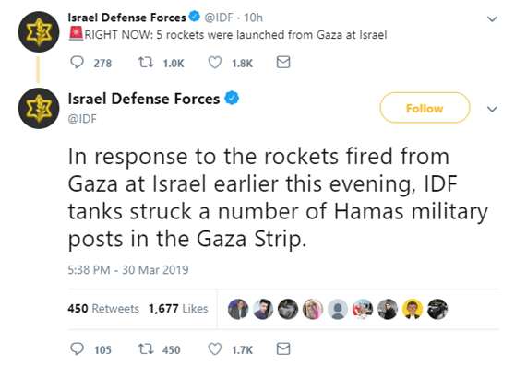Retweet the main tweet showing 450

pyautogui.click(x=146, y=349)
